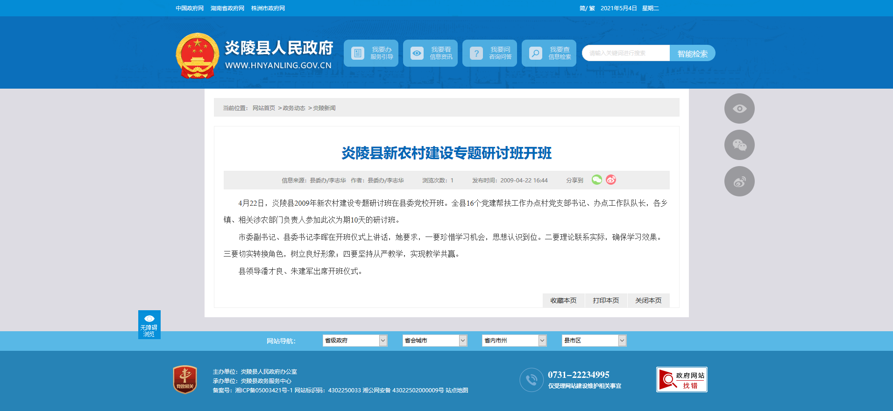Expand the 省级政府 dropdown
893x411 pixels.
tap(354, 341)
